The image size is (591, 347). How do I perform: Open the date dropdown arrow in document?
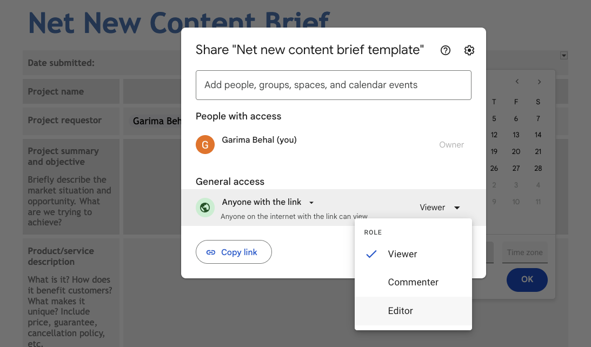pos(564,55)
